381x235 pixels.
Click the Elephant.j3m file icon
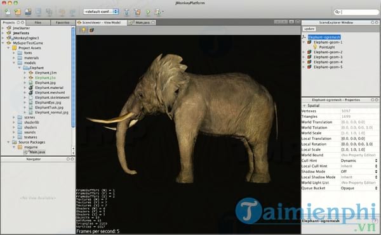coord(31,73)
